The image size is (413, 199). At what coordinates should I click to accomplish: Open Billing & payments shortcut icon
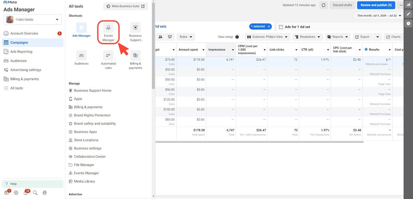(x=135, y=55)
